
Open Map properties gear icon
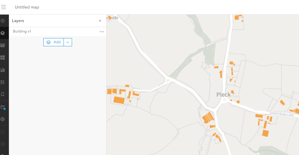[x=3, y=119]
